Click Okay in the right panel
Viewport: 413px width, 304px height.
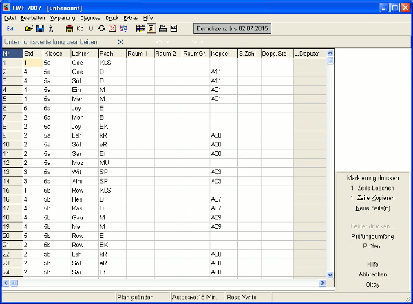point(372,283)
